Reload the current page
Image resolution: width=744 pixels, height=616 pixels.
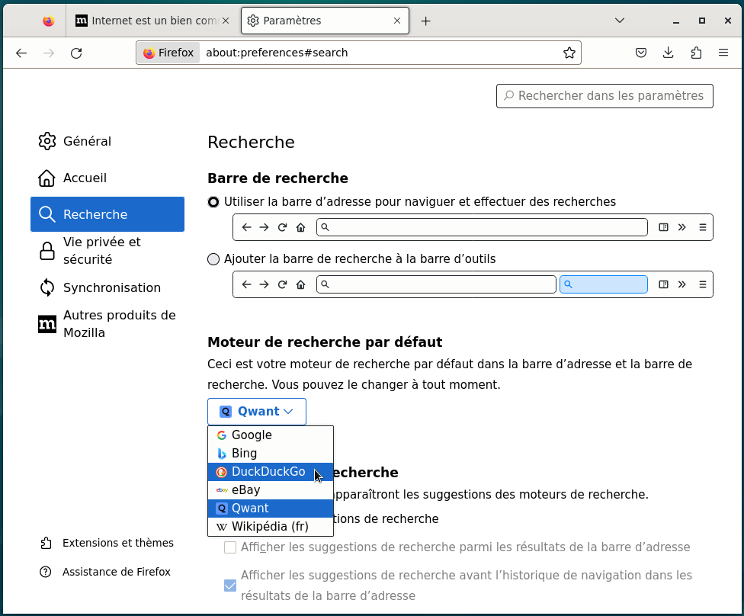pyautogui.click(x=76, y=53)
